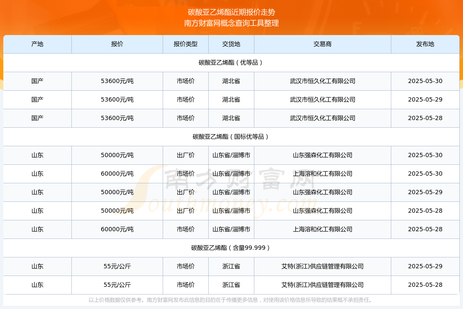Click date 2025-05-28 in the 湖北省 row
This screenshot has width=463, height=309.
[x=425, y=118]
